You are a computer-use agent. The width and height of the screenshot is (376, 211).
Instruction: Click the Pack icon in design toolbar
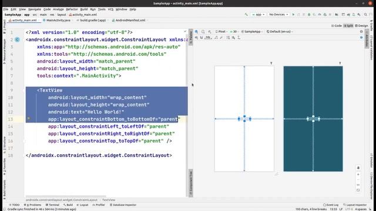pos(228,38)
